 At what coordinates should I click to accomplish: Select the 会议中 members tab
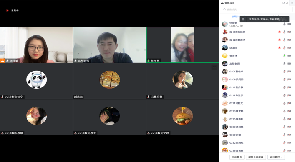(236, 17)
